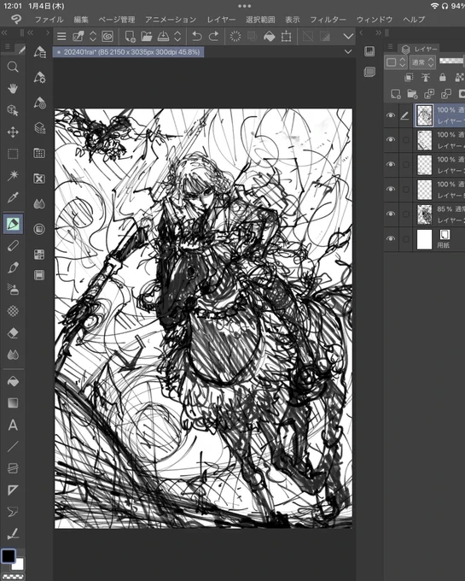Click the 用紙 paper layer thumbnail

(424, 239)
